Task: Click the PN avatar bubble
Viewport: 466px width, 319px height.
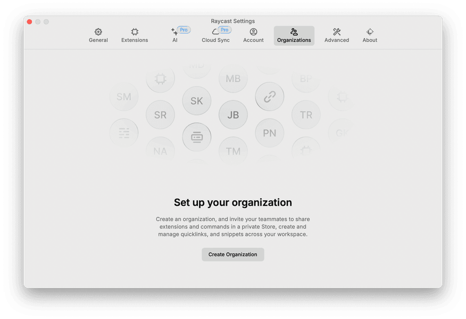Action: click(x=270, y=133)
